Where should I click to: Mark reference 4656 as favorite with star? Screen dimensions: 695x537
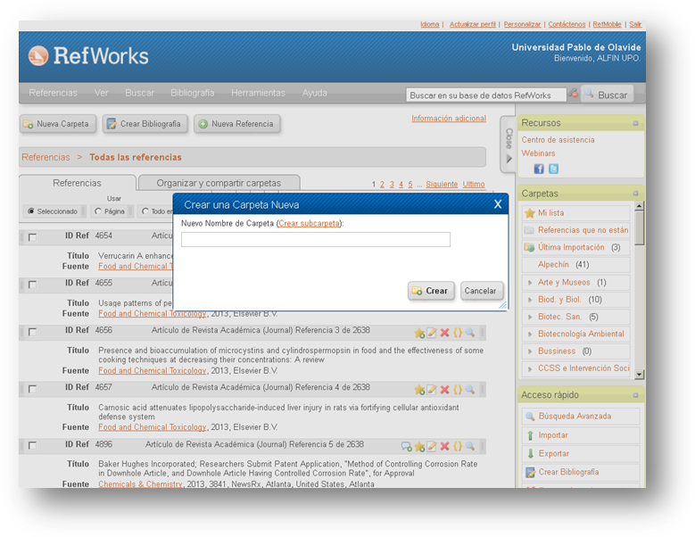click(x=419, y=333)
